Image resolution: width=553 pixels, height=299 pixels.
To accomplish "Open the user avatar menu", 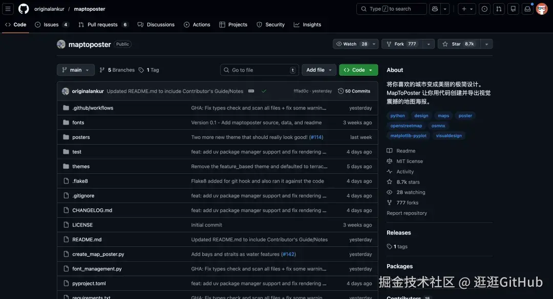I will [542, 9].
